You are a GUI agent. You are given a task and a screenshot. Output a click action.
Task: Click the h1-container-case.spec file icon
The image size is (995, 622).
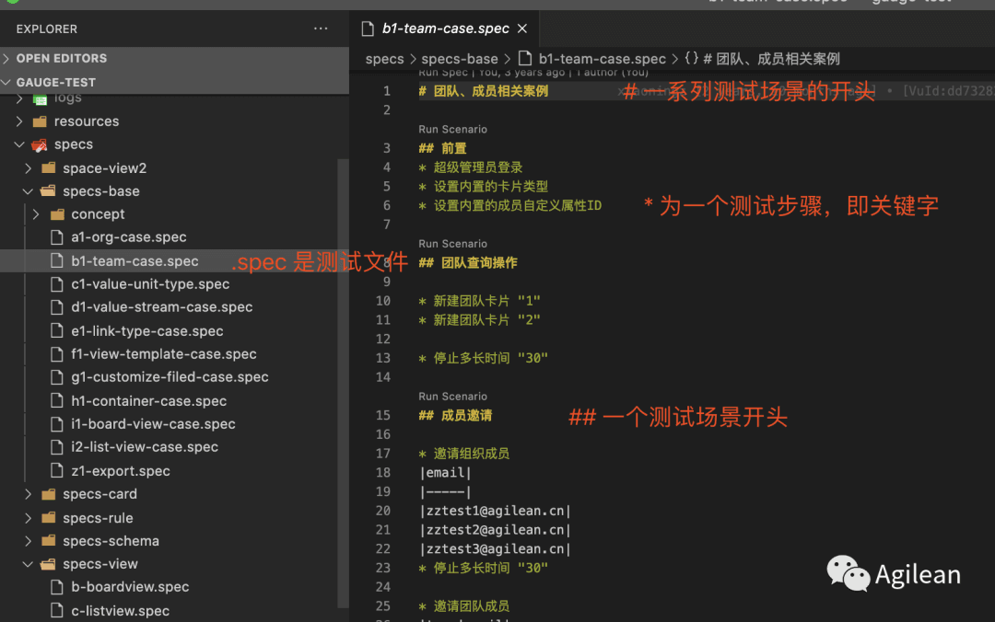(x=57, y=401)
